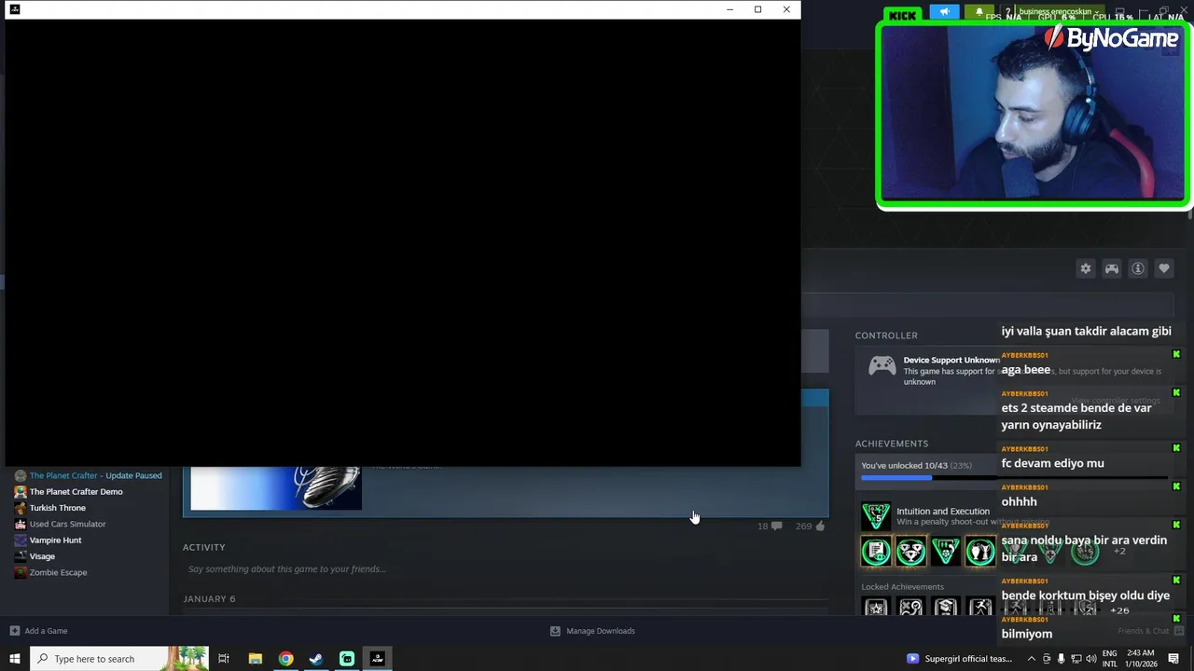Image resolution: width=1194 pixels, height=671 pixels.
Task: Open the controller layout icon
Action: click(x=1112, y=268)
